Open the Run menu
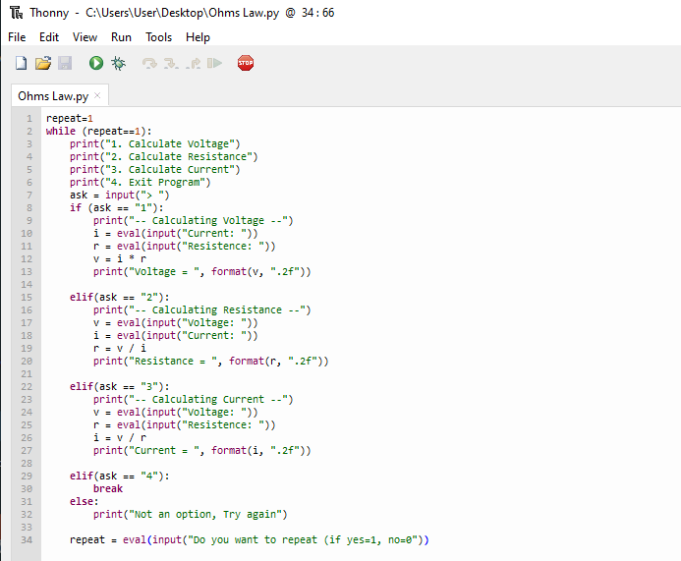 (x=121, y=37)
